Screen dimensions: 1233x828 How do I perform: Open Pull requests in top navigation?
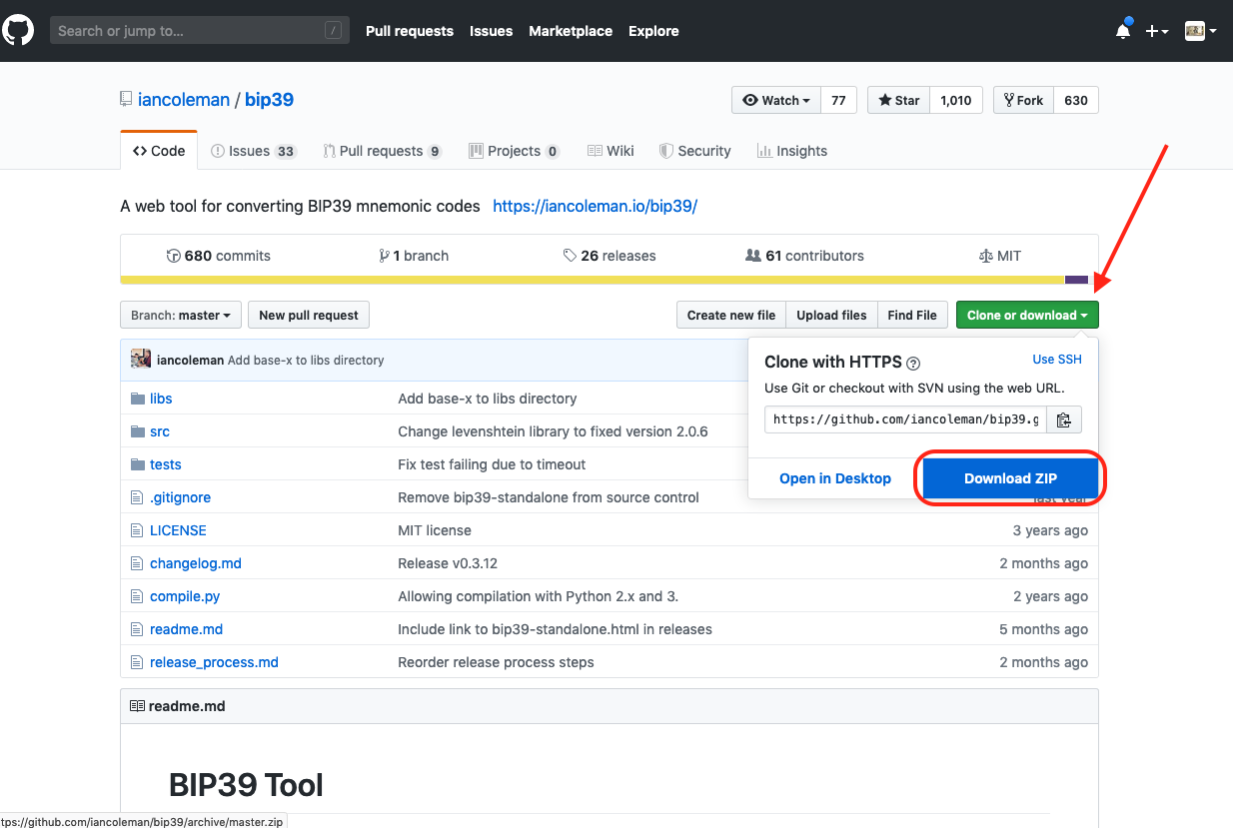(x=410, y=31)
